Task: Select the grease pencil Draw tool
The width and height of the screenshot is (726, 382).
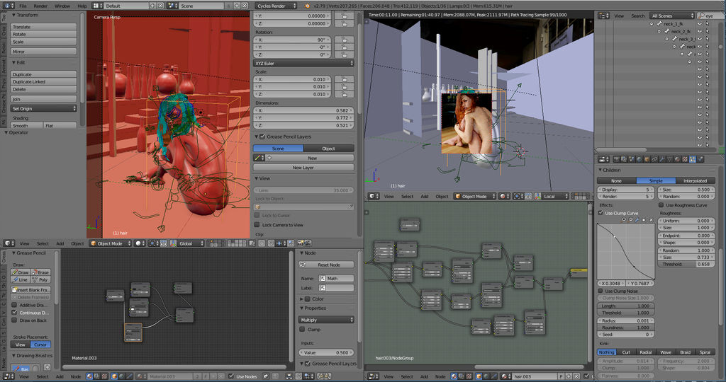Action: [22, 272]
